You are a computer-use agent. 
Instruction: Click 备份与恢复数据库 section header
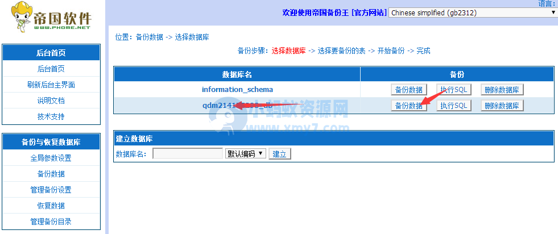[51, 143]
